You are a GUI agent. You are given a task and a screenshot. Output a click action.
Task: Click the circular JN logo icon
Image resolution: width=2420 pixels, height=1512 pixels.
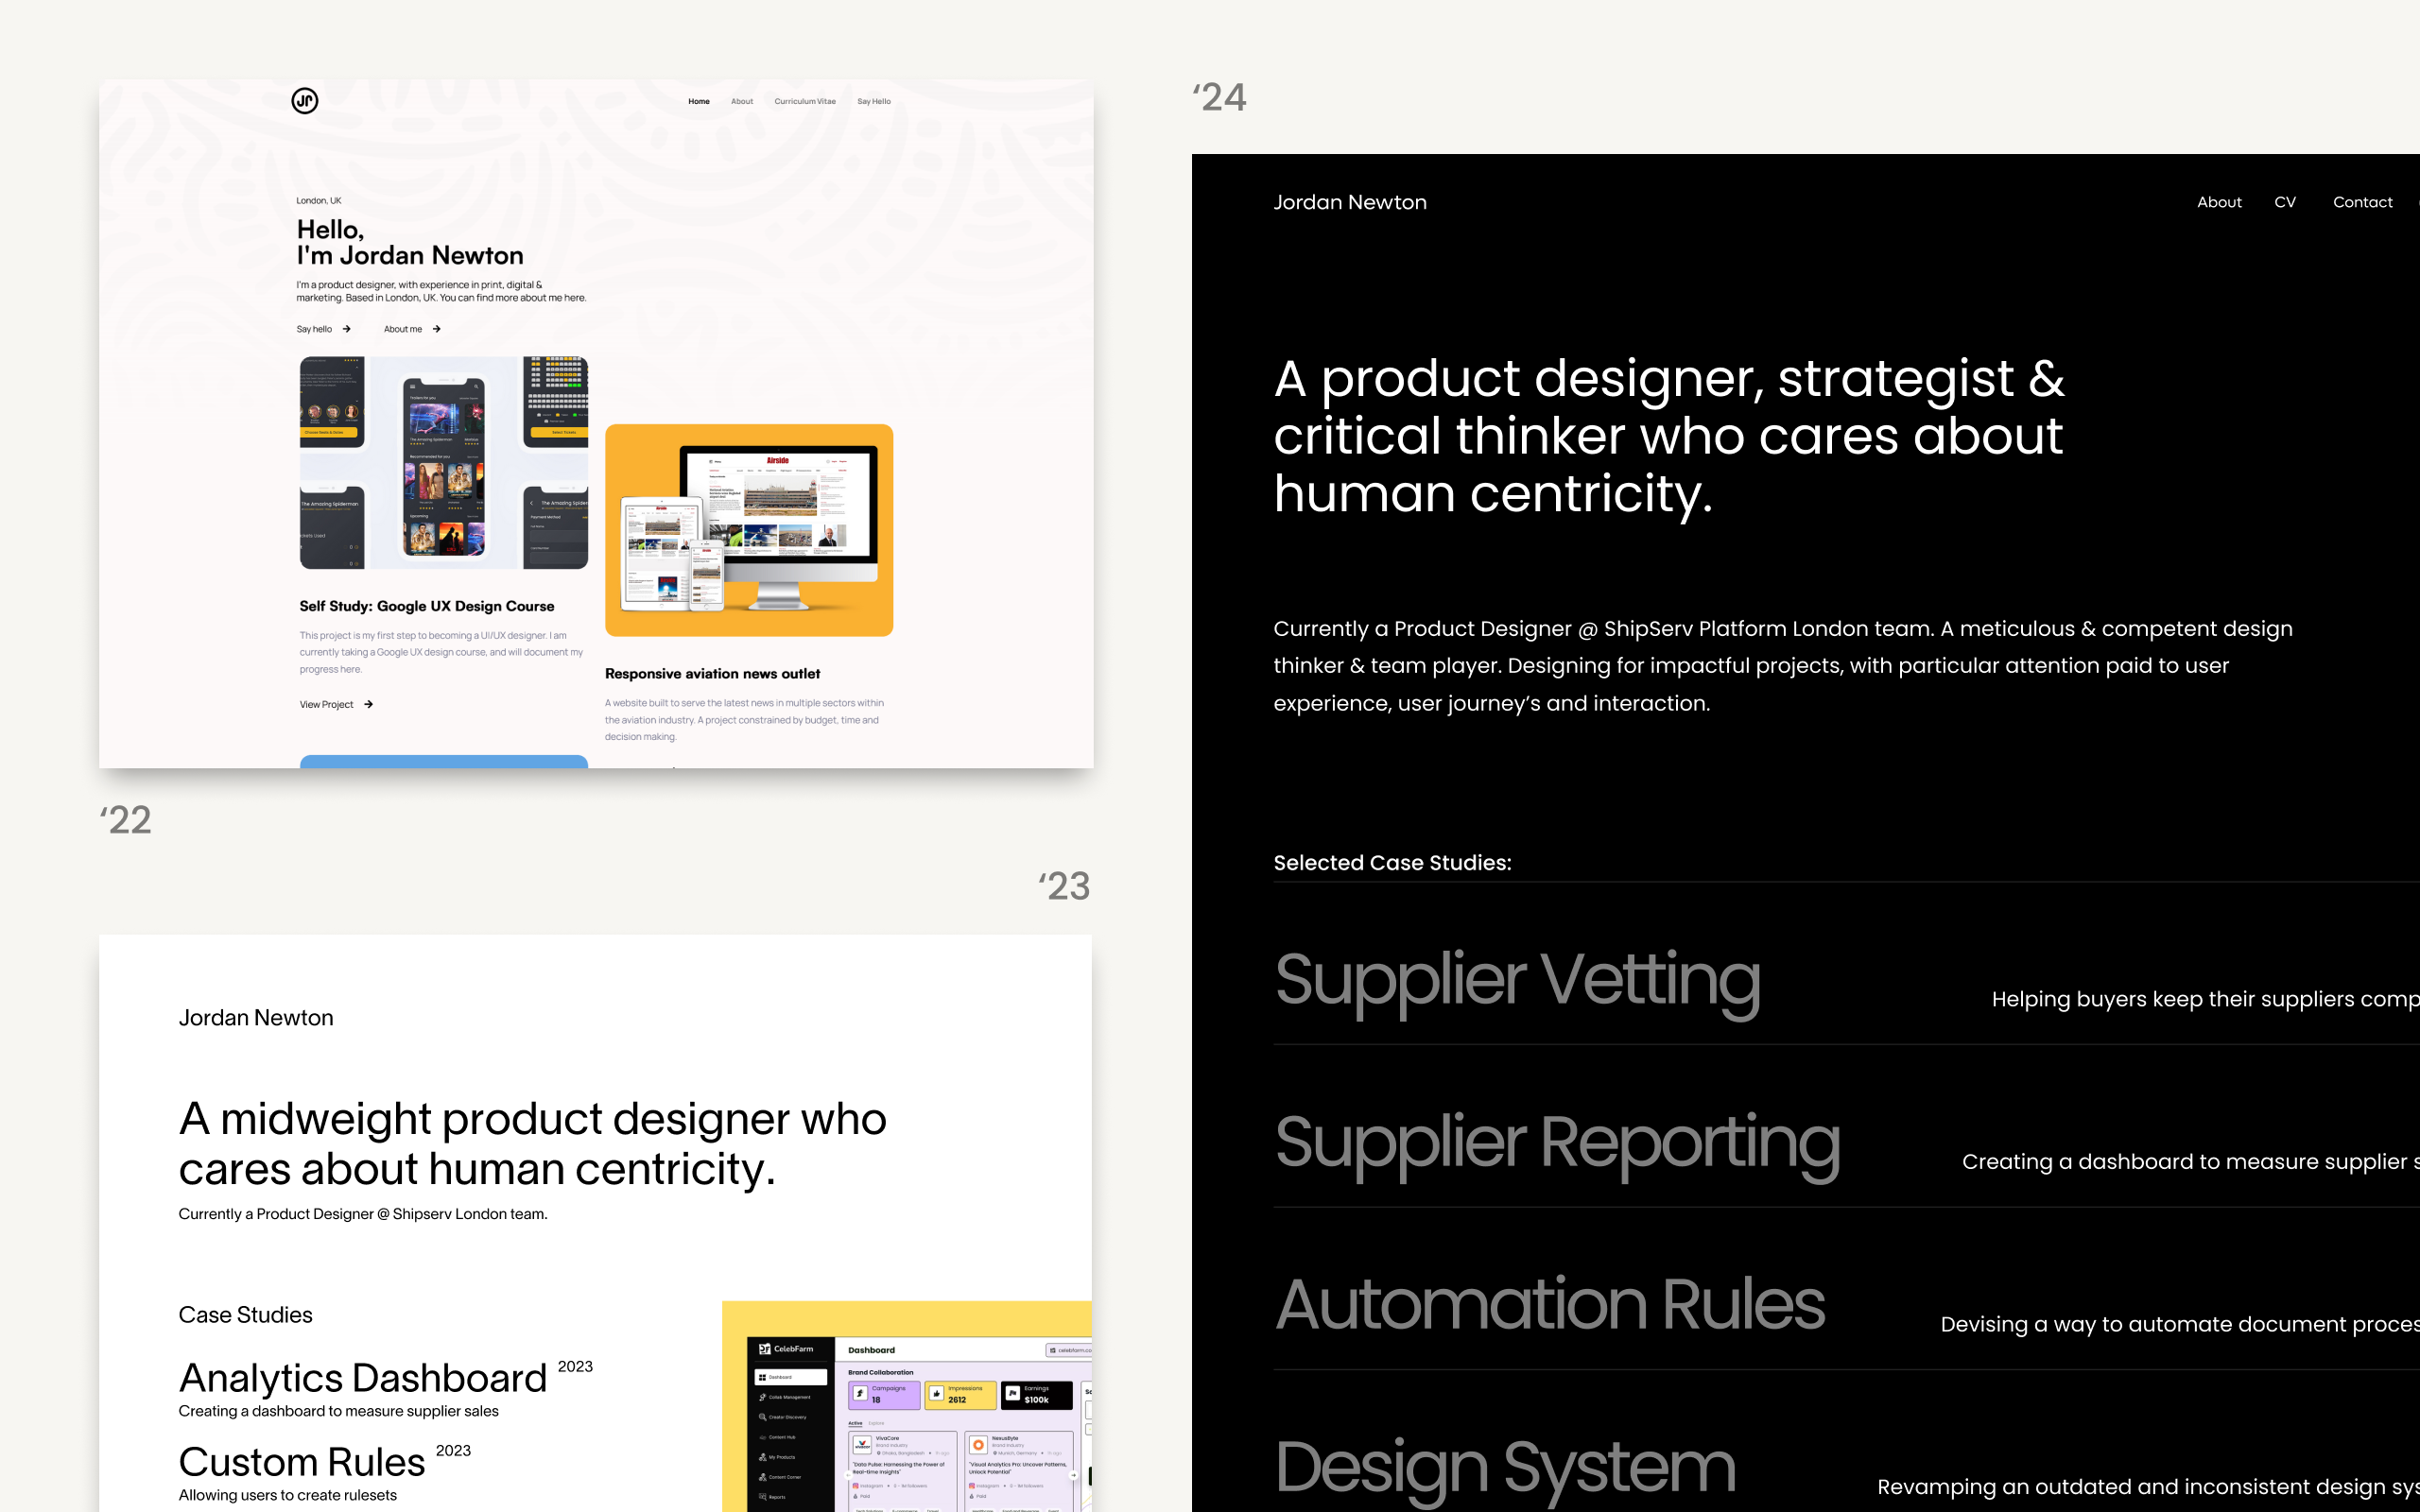(305, 101)
